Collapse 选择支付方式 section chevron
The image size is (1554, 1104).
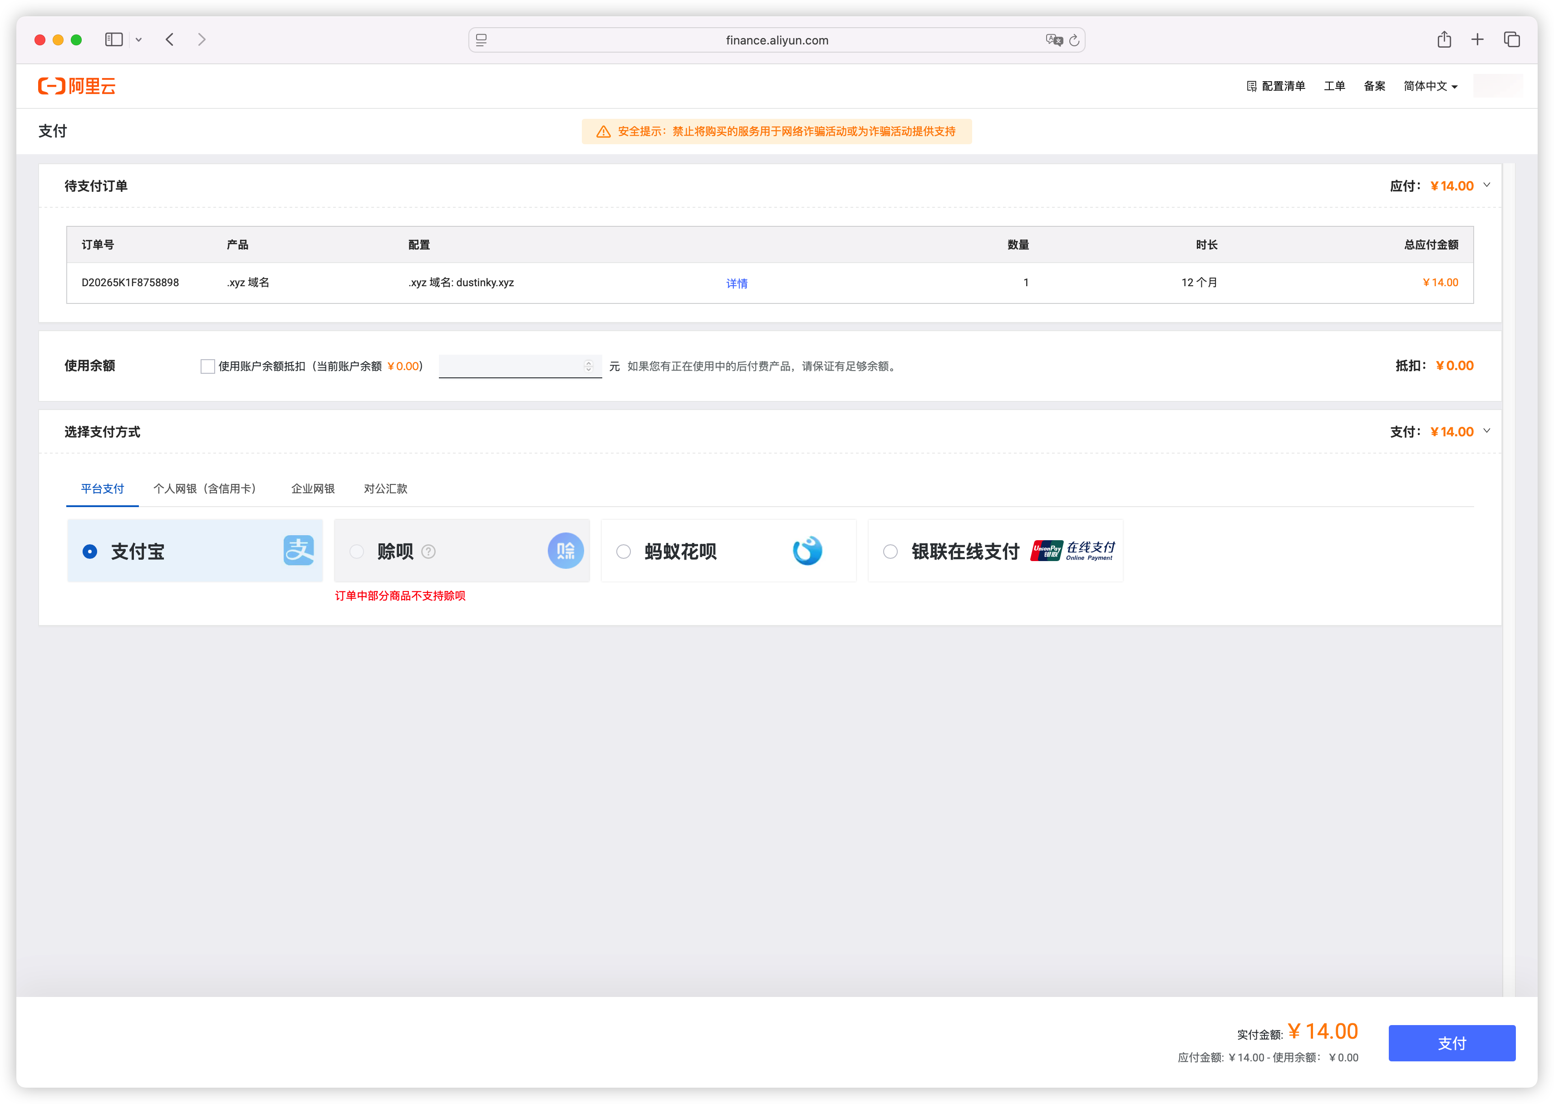point(1487,431)
